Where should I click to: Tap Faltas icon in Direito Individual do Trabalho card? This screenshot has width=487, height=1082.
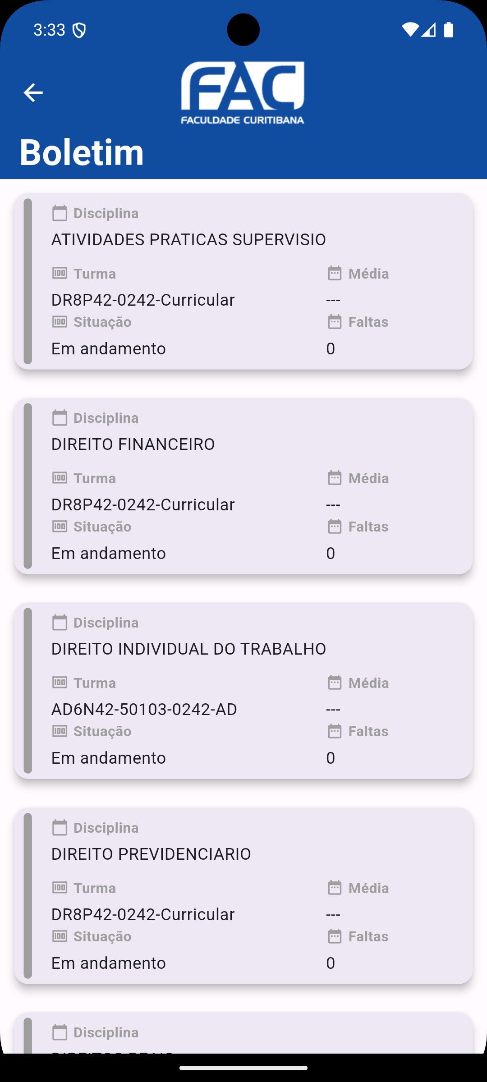(335, 731)
